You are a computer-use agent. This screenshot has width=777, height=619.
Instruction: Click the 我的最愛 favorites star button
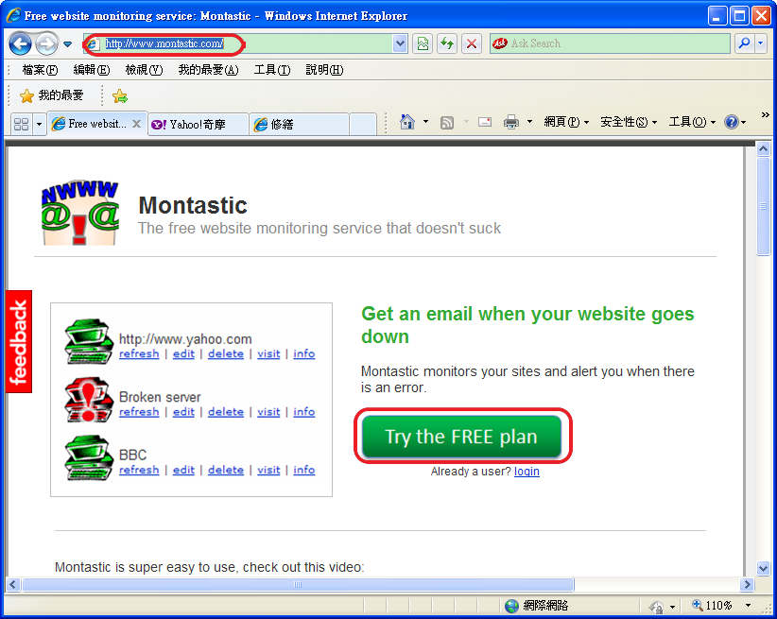[52, 95]
